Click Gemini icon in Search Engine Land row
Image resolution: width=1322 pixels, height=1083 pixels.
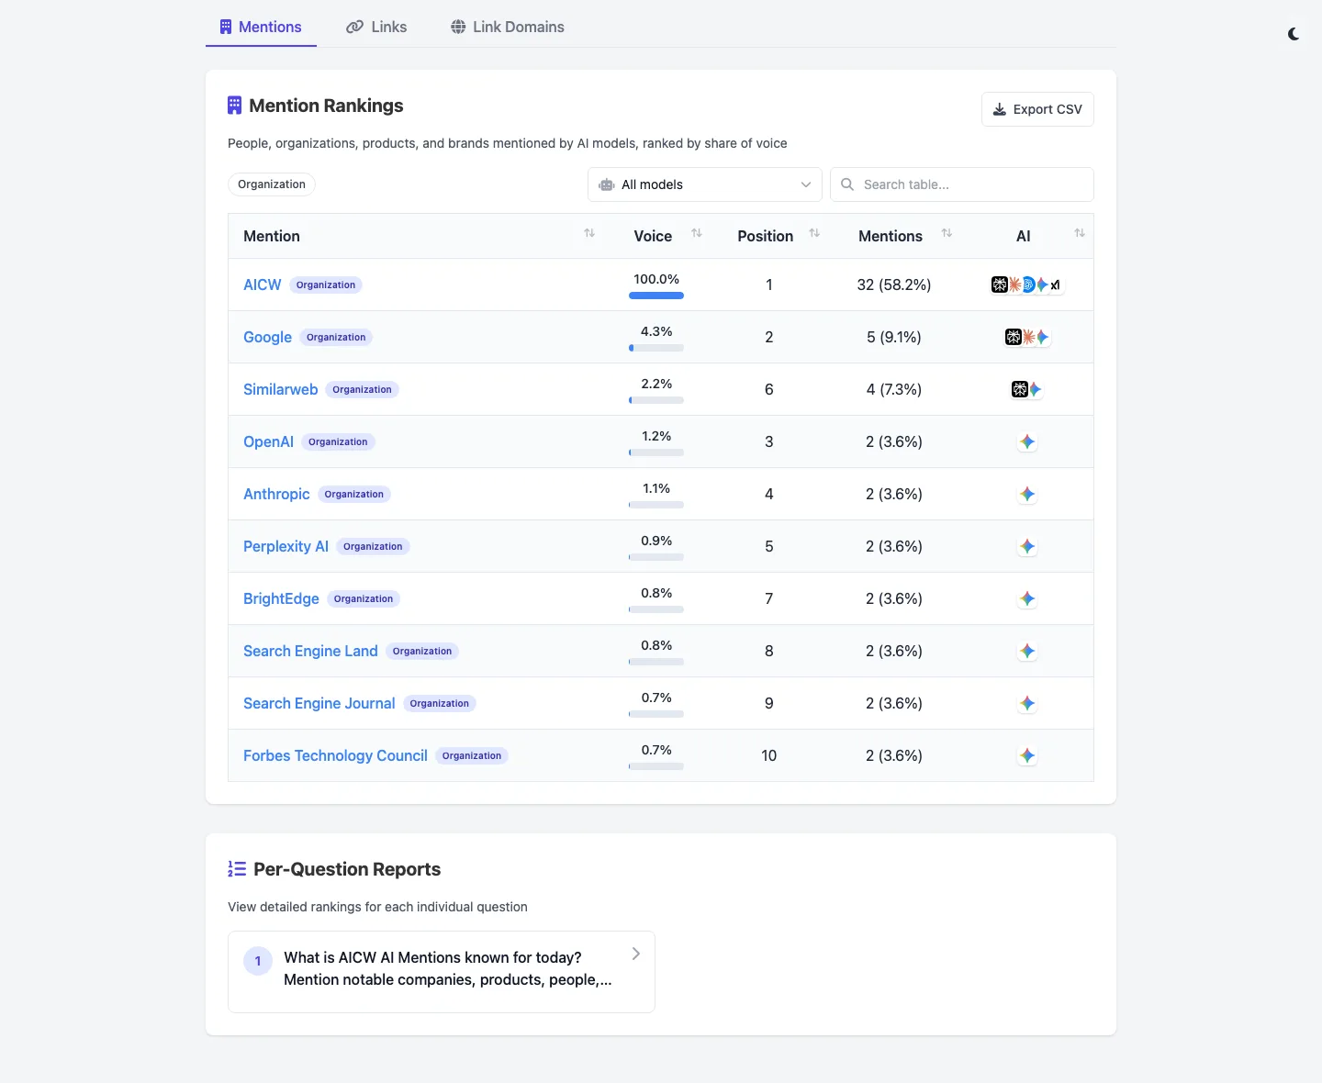(x=1027, y=651)
